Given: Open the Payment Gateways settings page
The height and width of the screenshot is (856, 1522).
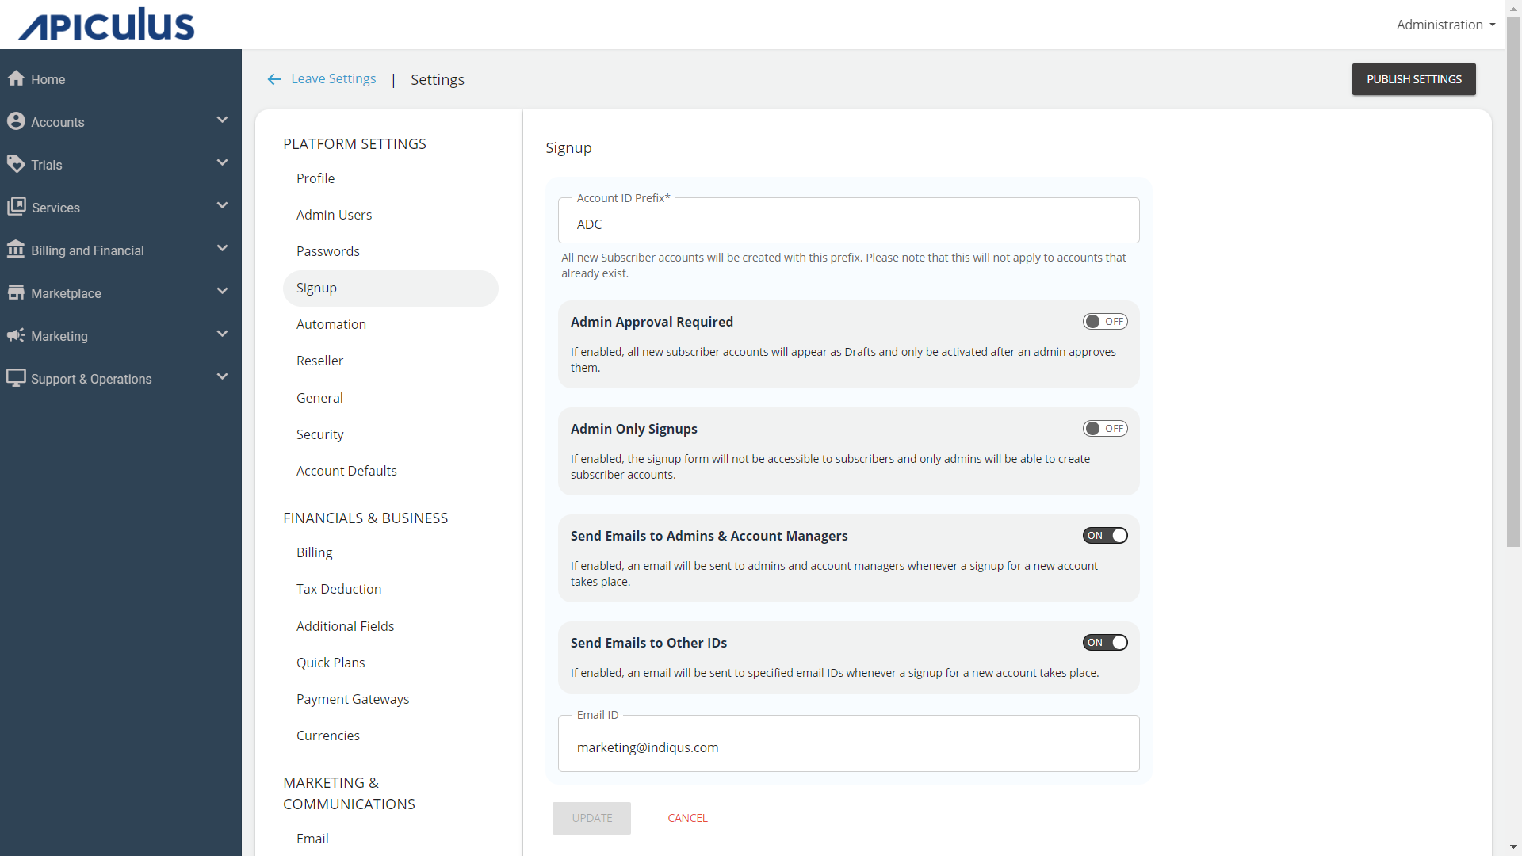Looking at the screenshot, I should point(353,699).
